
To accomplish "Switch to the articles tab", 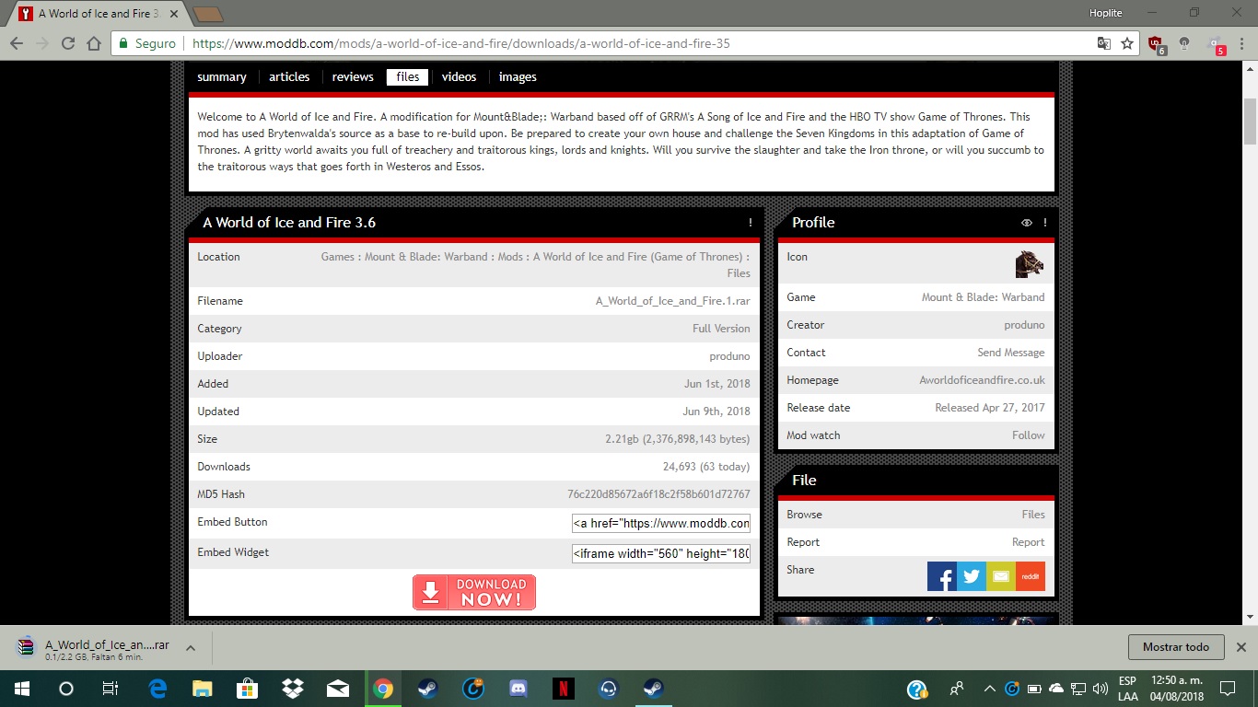I will pyautogui.click(x=289, y=77).
